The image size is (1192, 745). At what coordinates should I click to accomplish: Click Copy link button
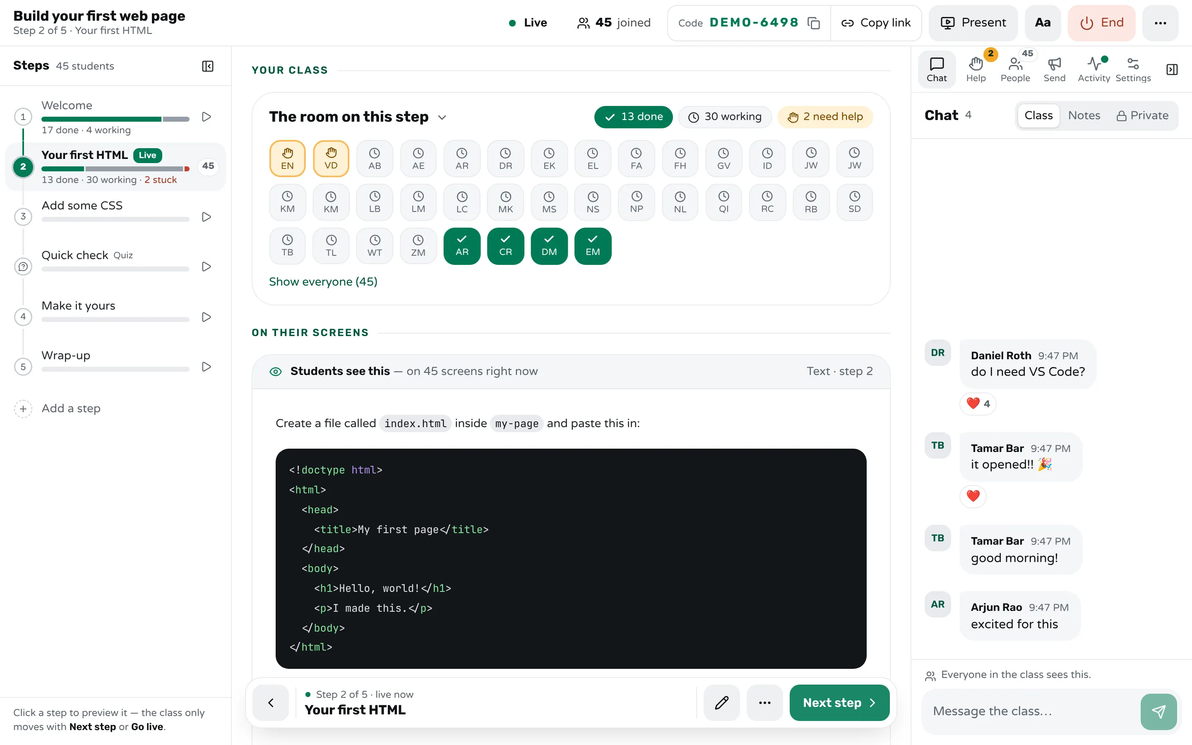pos(876,23)
